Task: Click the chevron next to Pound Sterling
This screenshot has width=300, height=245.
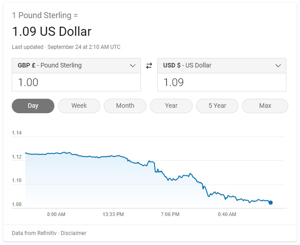Action: tap(133, 66)
